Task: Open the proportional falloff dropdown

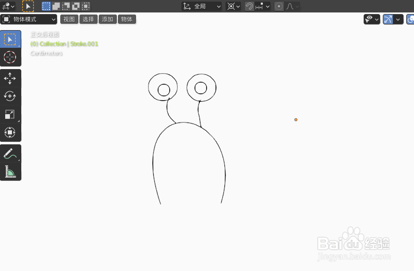Action: (x=292, y=6)
